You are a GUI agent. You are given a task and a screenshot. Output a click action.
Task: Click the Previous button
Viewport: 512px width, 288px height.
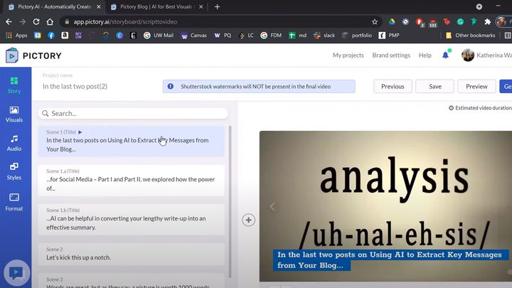point(393,86)
